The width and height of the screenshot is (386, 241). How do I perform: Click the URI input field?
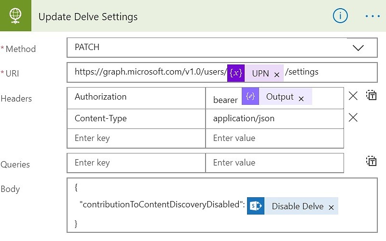pos(222,73)
